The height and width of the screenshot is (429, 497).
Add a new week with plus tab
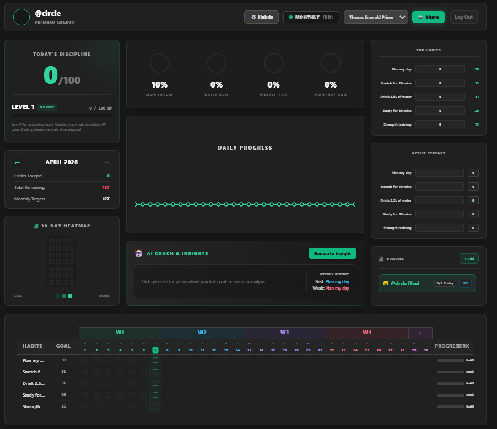420,333
